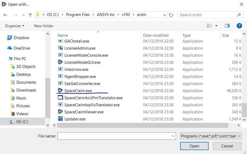Expand the view options dropdown arrow
This screenshot has width=247, height=154.
(216, 26)
